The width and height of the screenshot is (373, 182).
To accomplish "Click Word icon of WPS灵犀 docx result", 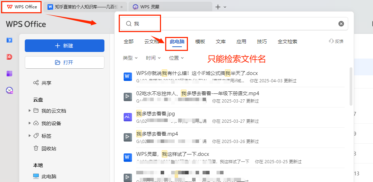I will 128,158.
